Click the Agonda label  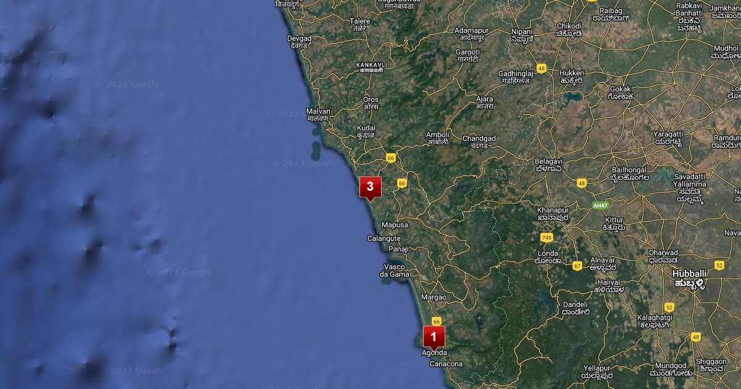point(434,353)
